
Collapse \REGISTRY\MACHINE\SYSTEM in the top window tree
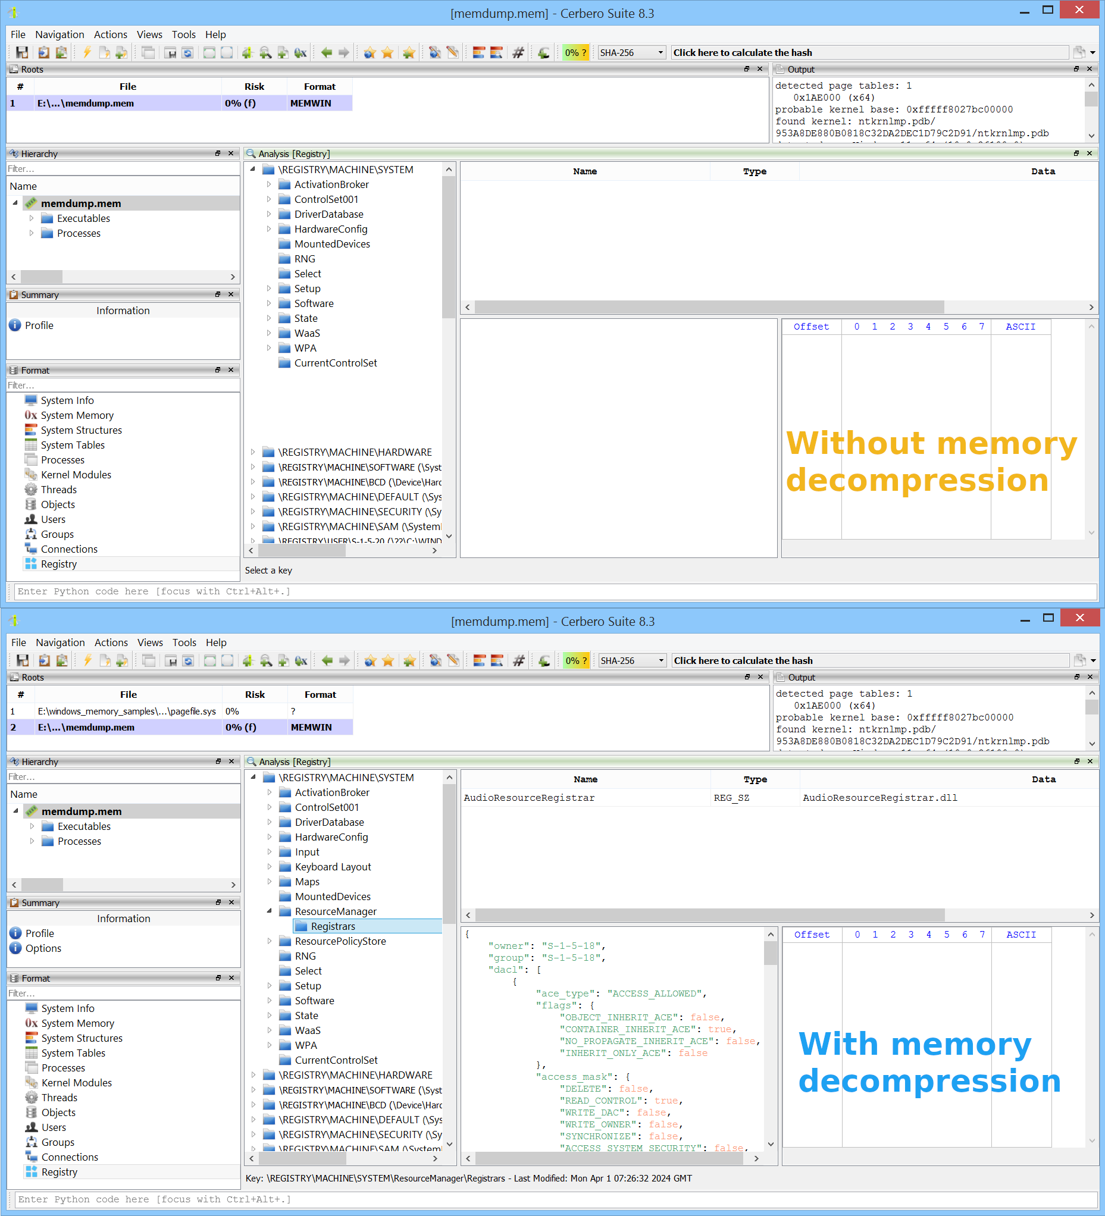(253, 170)
